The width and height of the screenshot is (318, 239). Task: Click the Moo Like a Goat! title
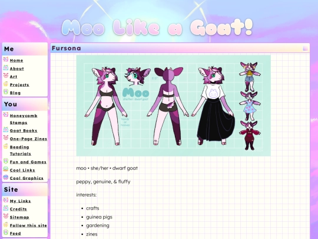[157, 27]
